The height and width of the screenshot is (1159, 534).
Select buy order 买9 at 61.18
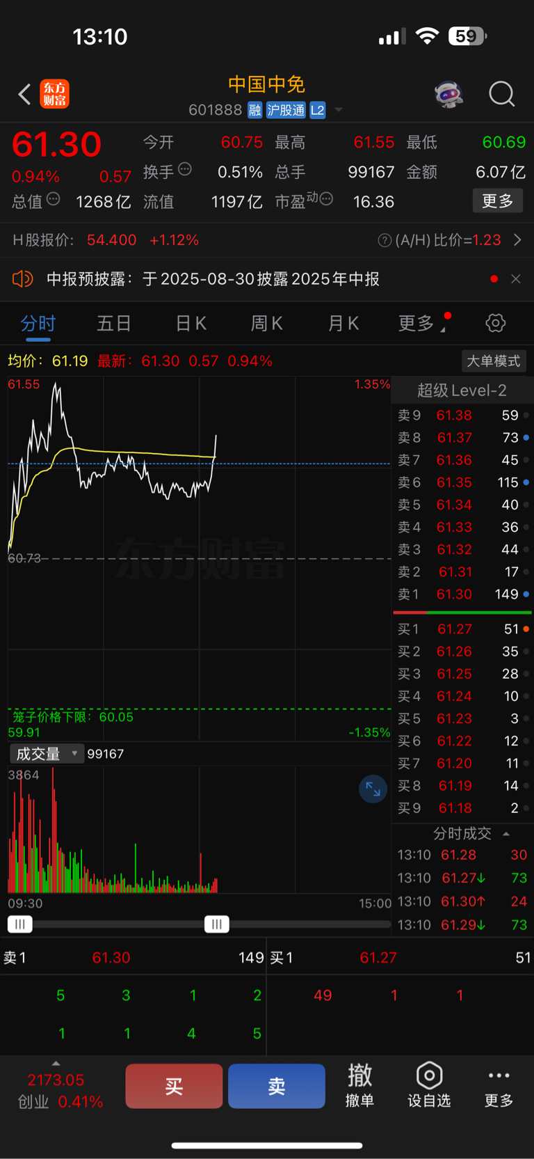[x=462, y=808]
